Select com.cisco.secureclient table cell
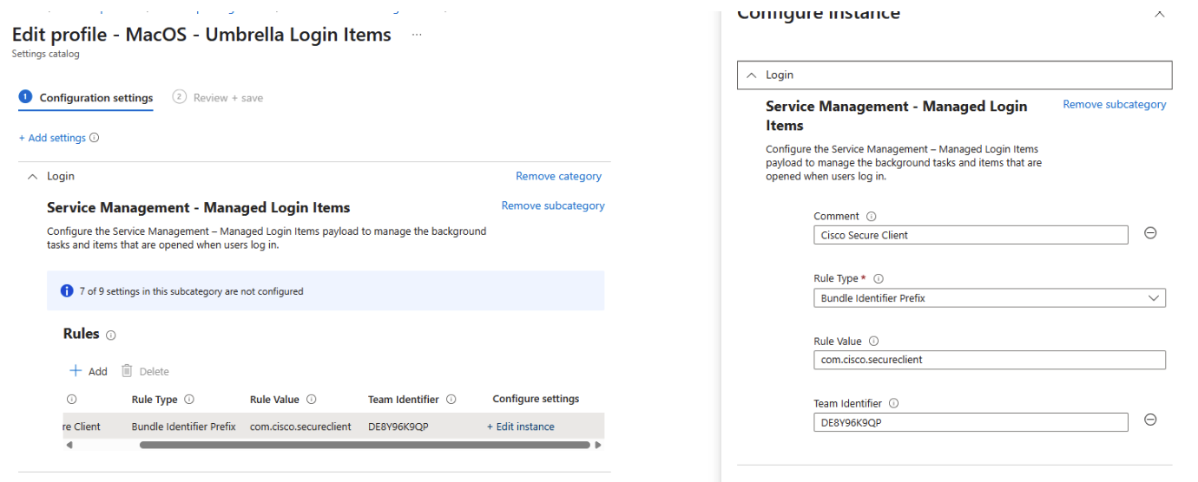 tap(300, 427)
